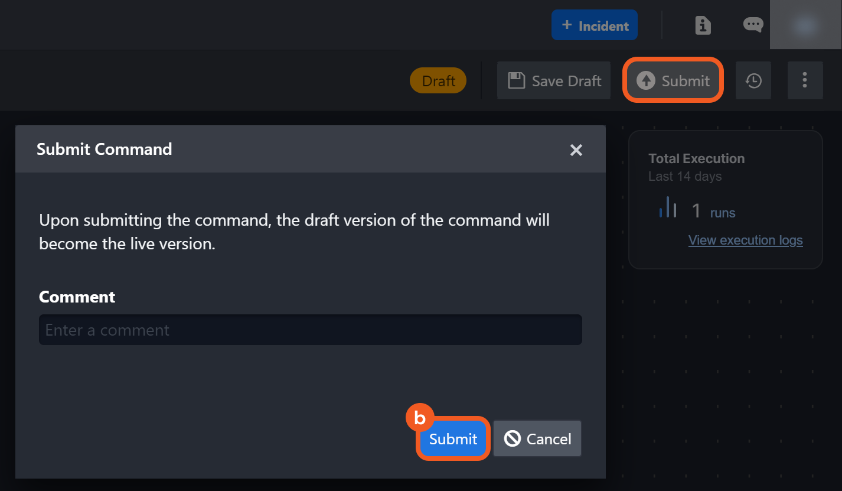Click the bar chart icon under Total Execution
Screen dimensions: 842x491
[668, 208]
